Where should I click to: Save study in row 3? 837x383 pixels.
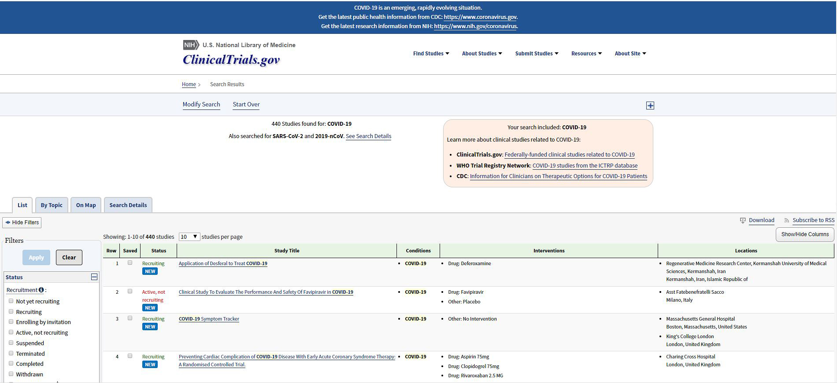130,318
